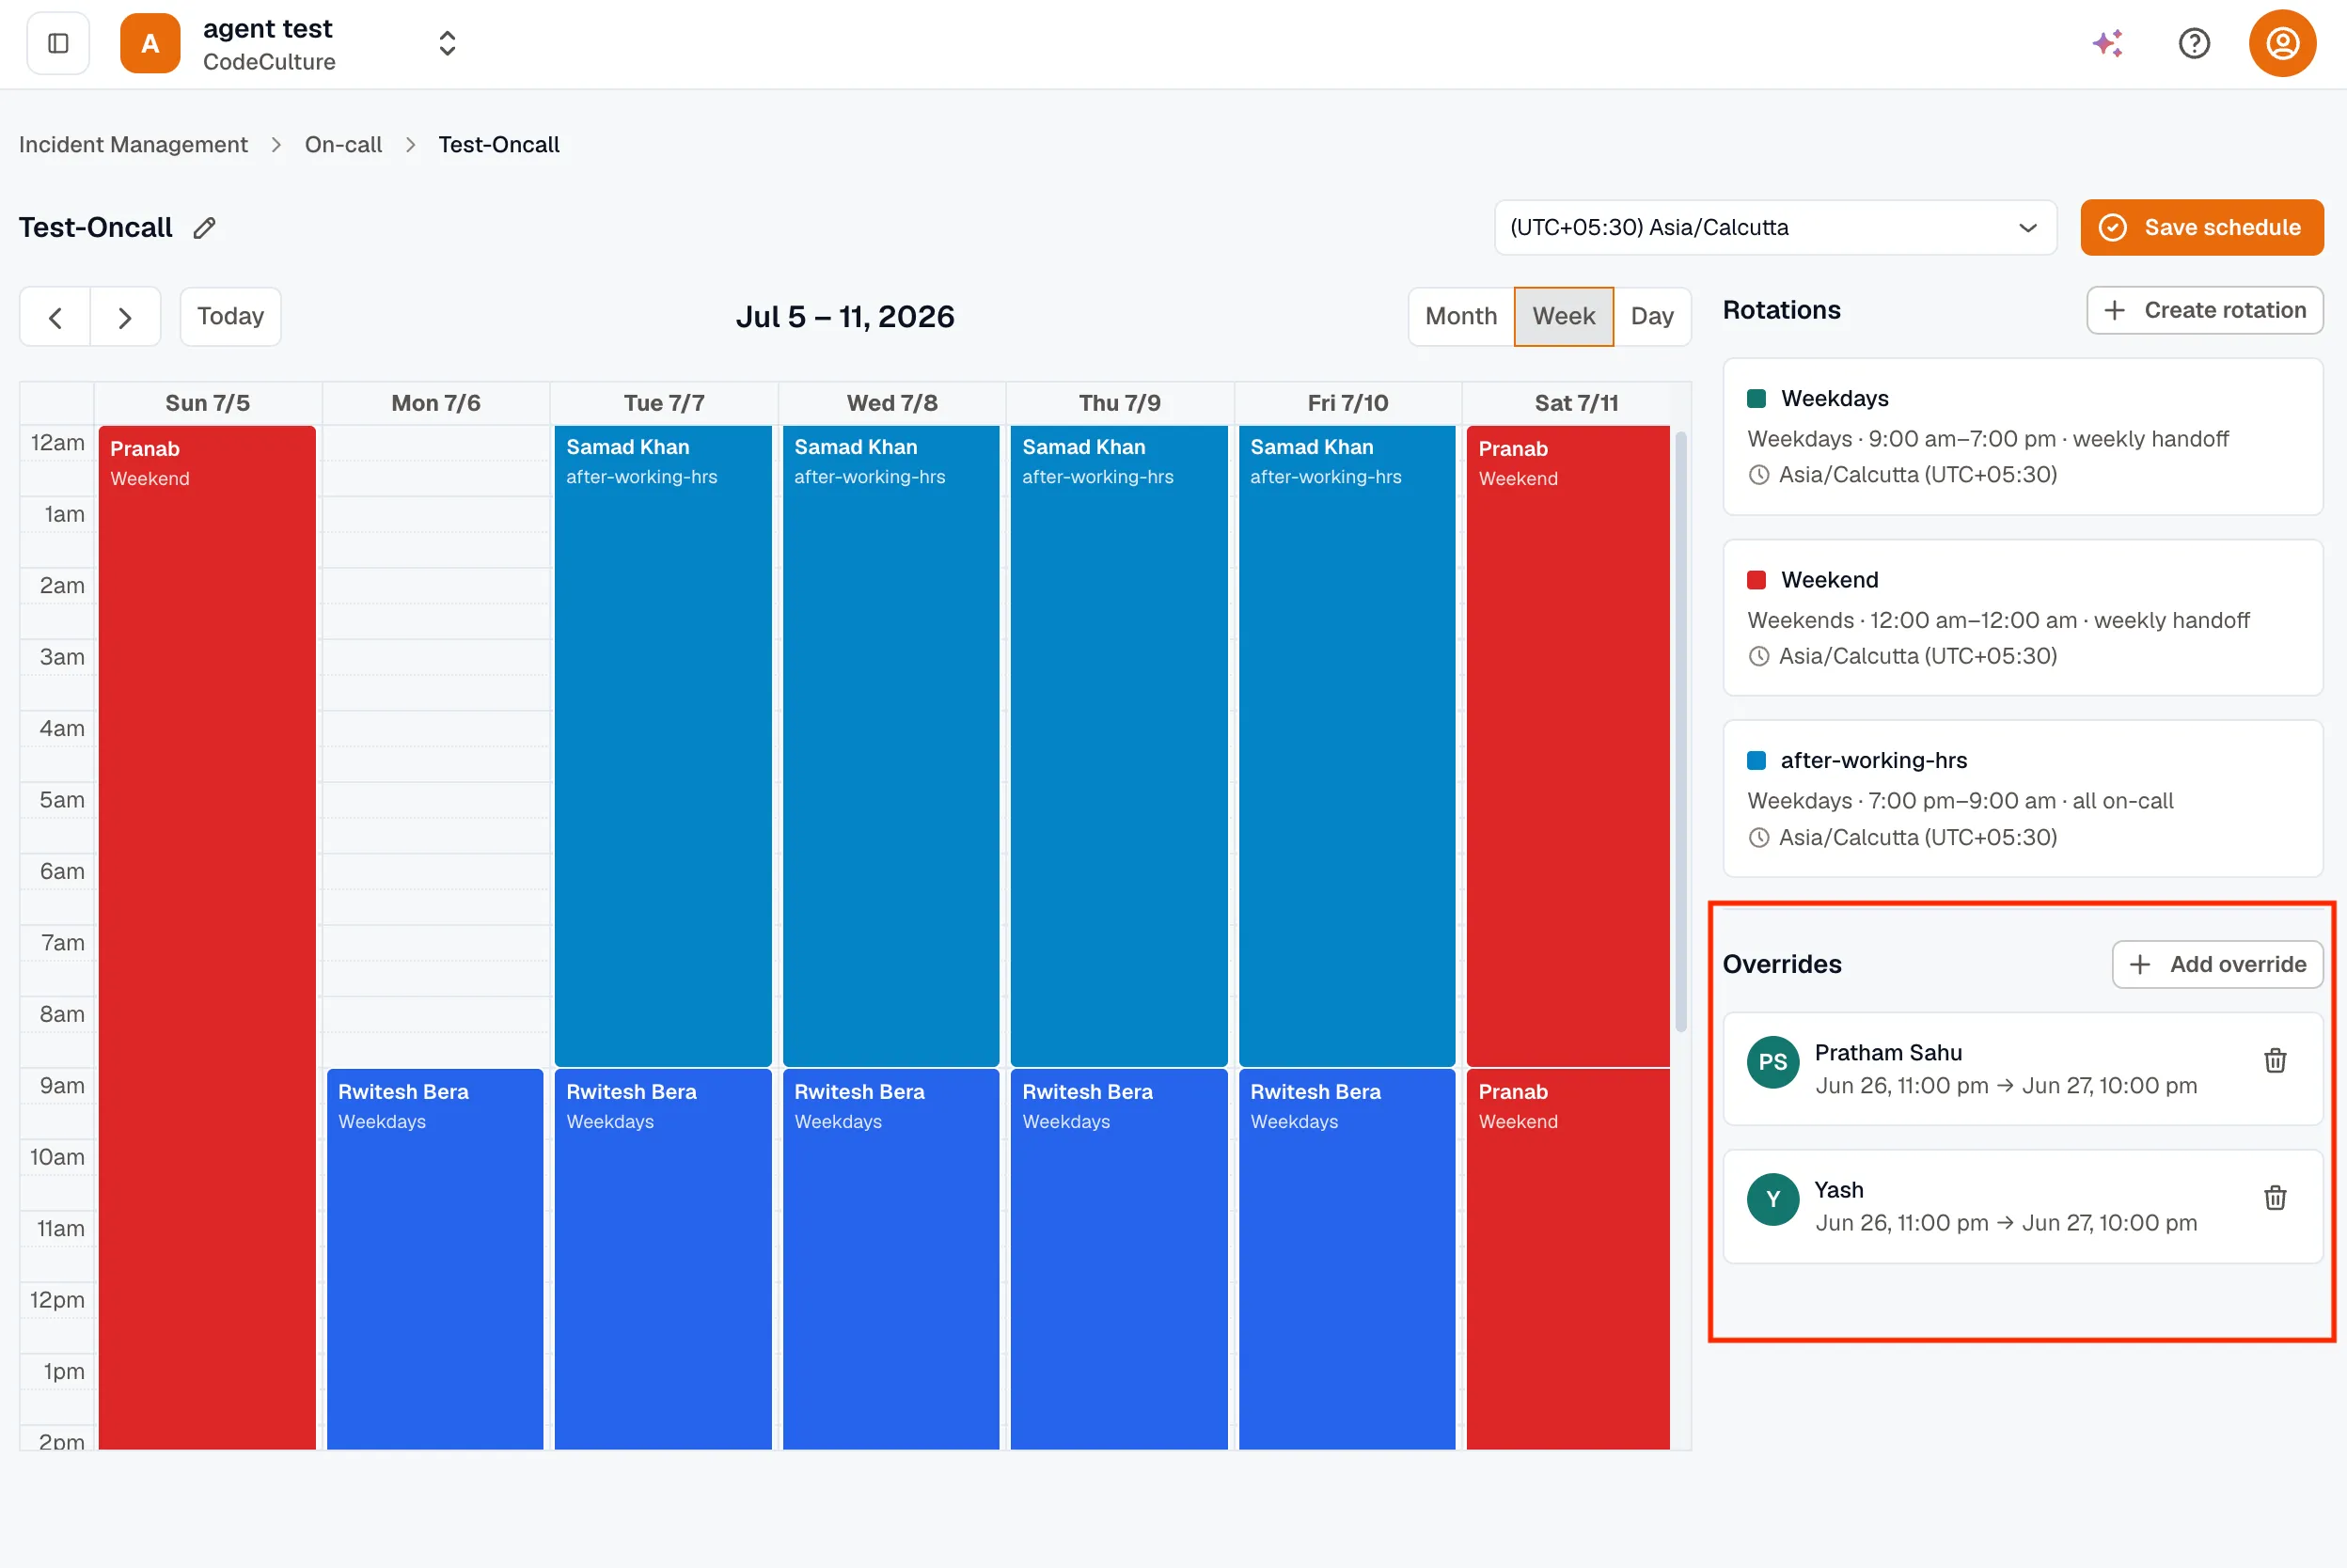Select Samad Khan shift on Thu 7/9
This screenshot has height=1568, width=2347.
1119,746
